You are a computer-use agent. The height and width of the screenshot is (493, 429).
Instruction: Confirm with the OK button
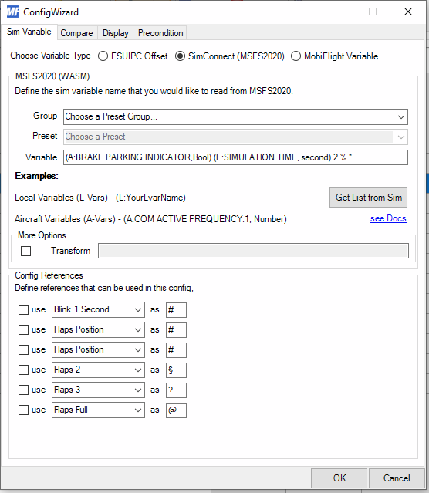pyautogui.click(x=339, y=478)
